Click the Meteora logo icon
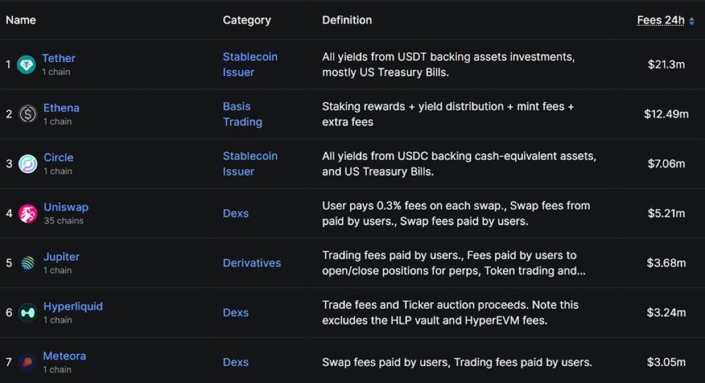Screen dimensions: 705x383 27,362
